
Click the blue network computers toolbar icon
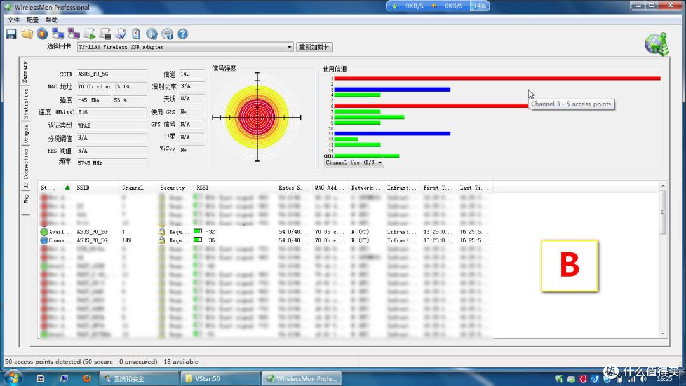coord(58,34)
